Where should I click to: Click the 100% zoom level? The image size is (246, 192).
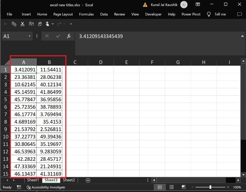tap(237, 187)
